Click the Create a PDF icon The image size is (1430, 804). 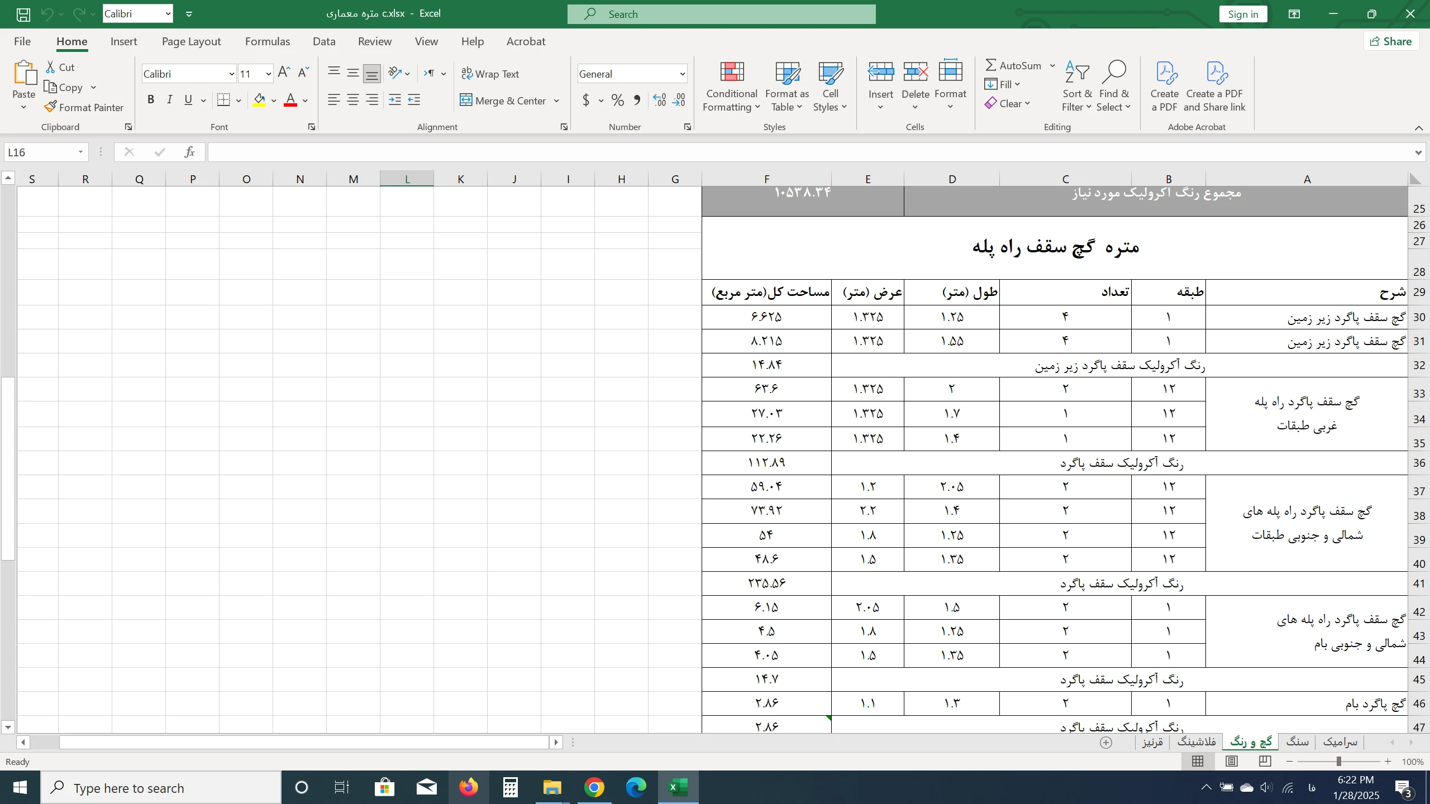[1165, 73]
